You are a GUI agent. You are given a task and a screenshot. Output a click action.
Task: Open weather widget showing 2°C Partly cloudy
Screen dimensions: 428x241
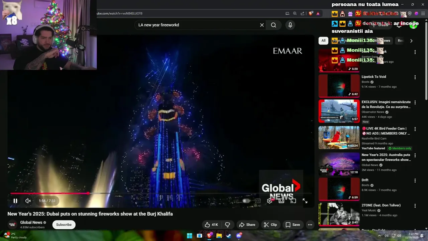16,236
